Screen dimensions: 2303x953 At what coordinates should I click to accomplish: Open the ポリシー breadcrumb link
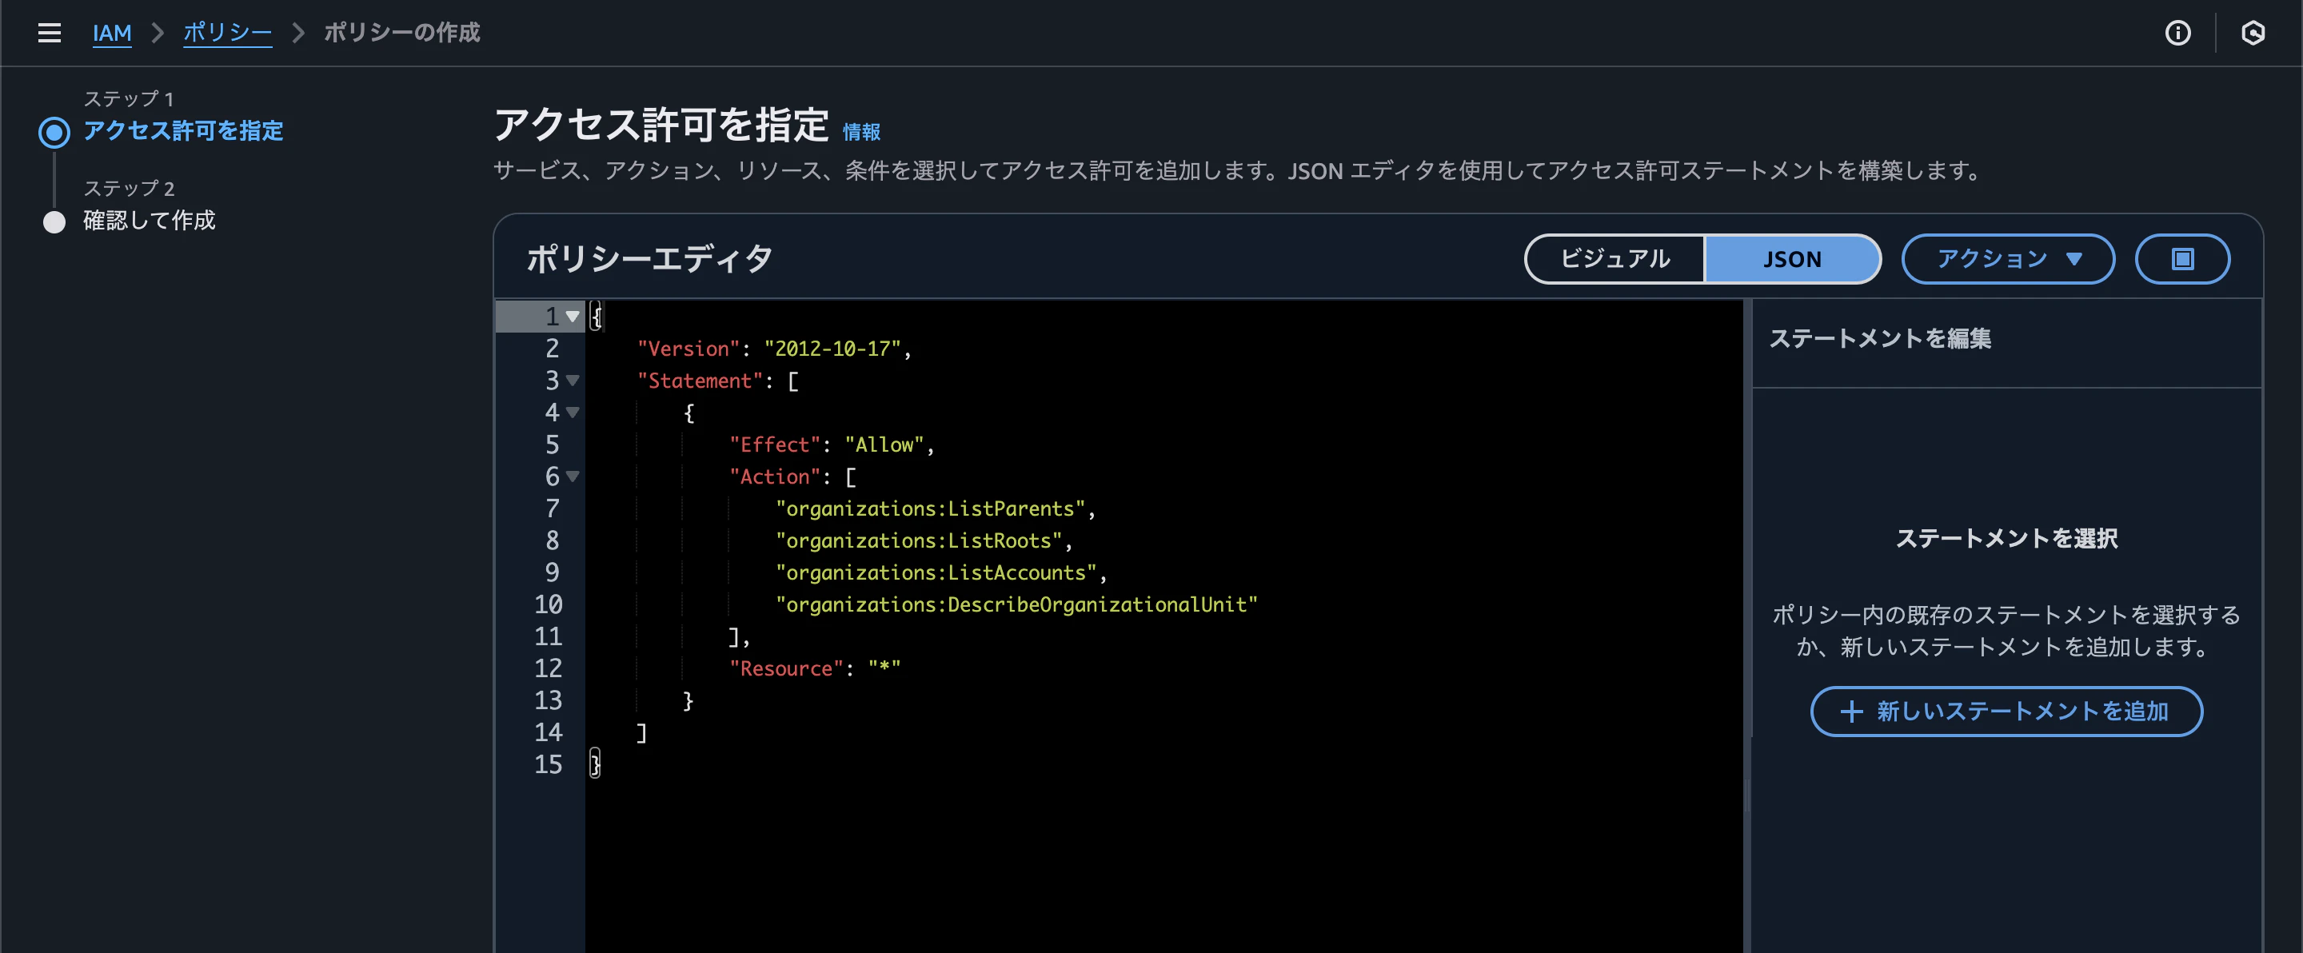pos(227,33)
